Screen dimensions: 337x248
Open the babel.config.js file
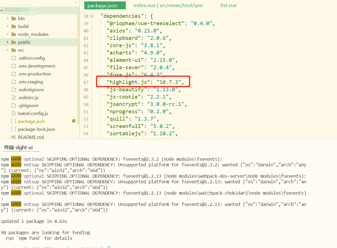pyautogui.click(x=33, y=114)
